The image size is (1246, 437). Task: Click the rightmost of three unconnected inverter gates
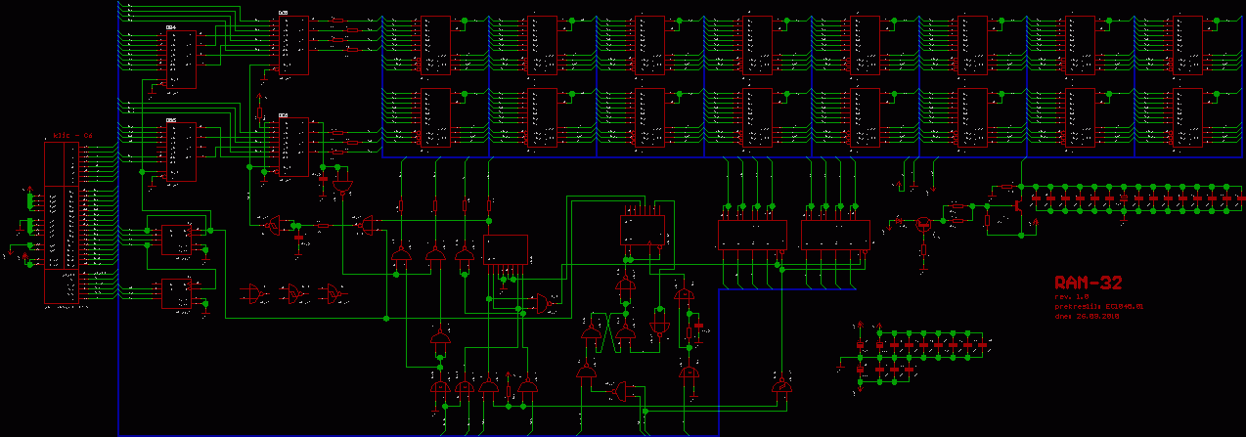pos(335,291)
